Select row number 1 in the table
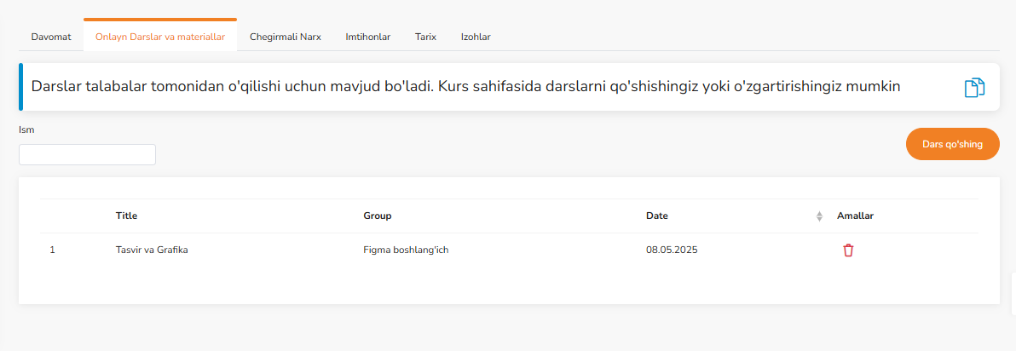 [x=53, y=250]
